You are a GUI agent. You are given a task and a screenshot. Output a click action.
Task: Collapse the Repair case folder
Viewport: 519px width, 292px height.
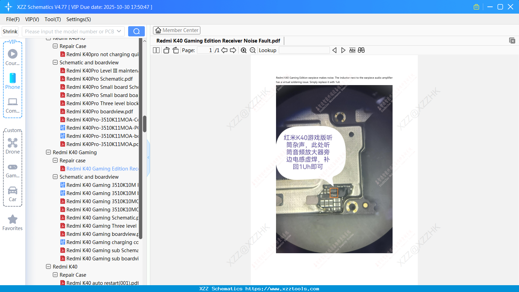(55, 160)
